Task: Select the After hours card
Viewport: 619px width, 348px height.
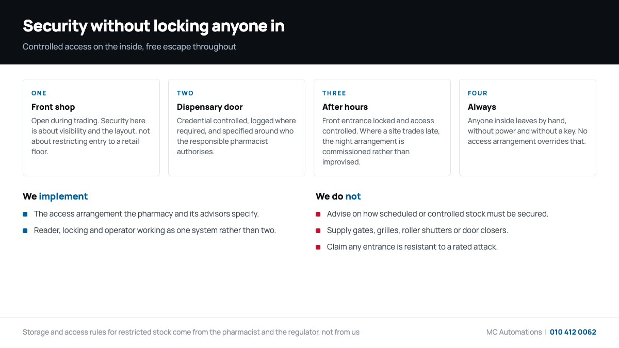Action: [x=382, y=127]
